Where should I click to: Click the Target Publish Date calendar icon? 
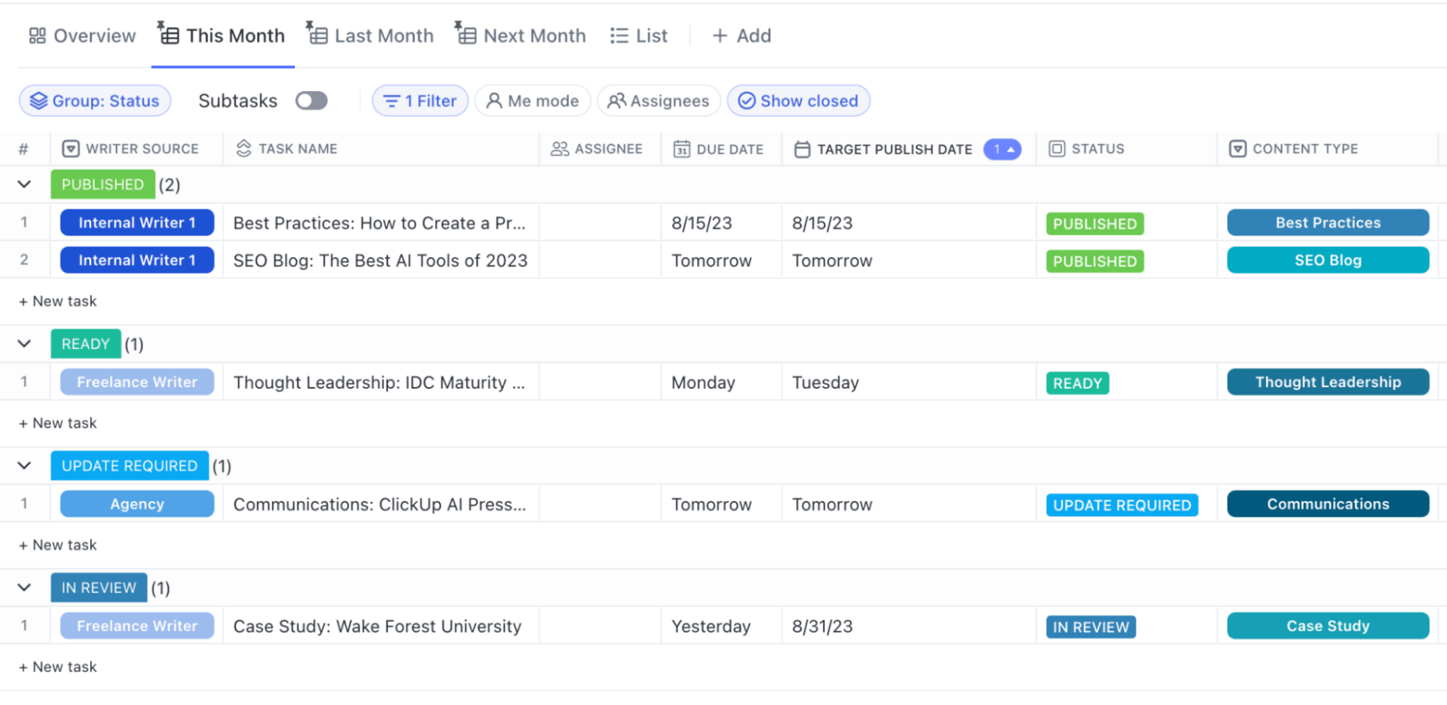(803, 149)
